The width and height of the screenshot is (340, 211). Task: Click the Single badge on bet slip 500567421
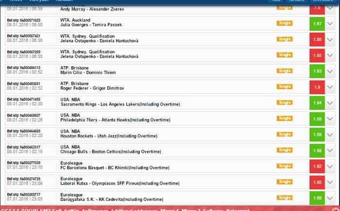[285, 39]
